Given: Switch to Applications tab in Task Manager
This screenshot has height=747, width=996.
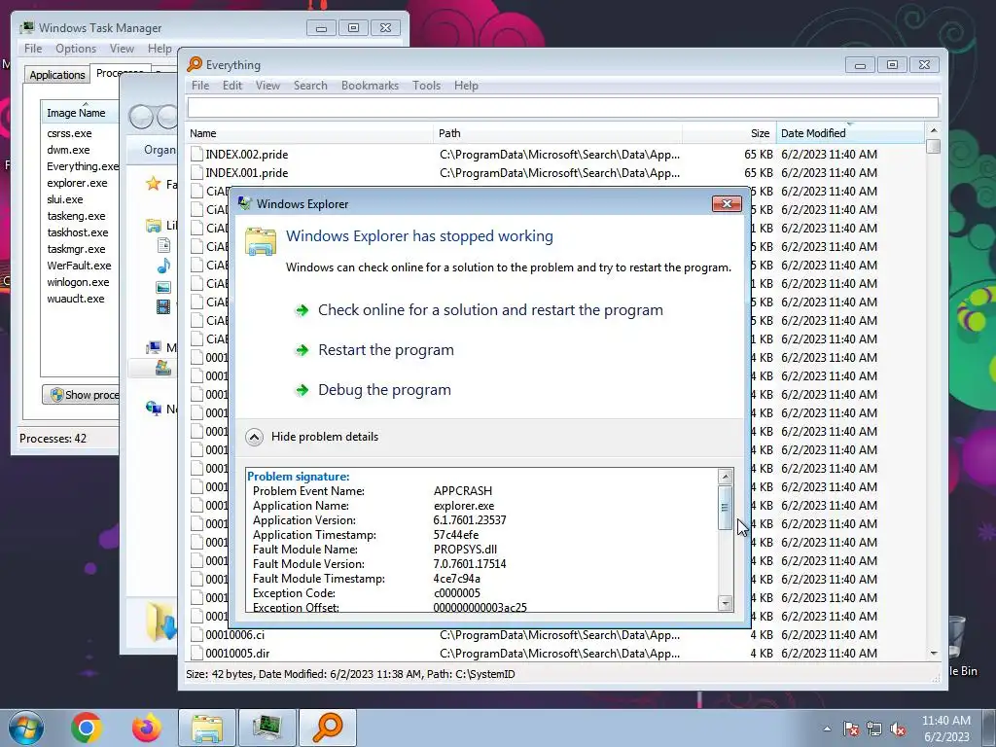Looking at the screenshot, I should click(57, 75).
